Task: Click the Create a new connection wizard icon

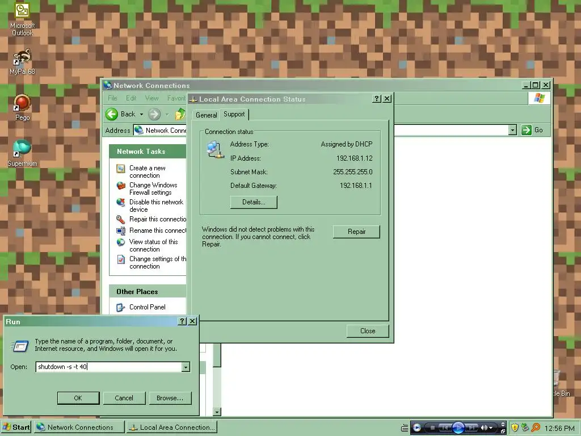Action: tap(121, 169)
